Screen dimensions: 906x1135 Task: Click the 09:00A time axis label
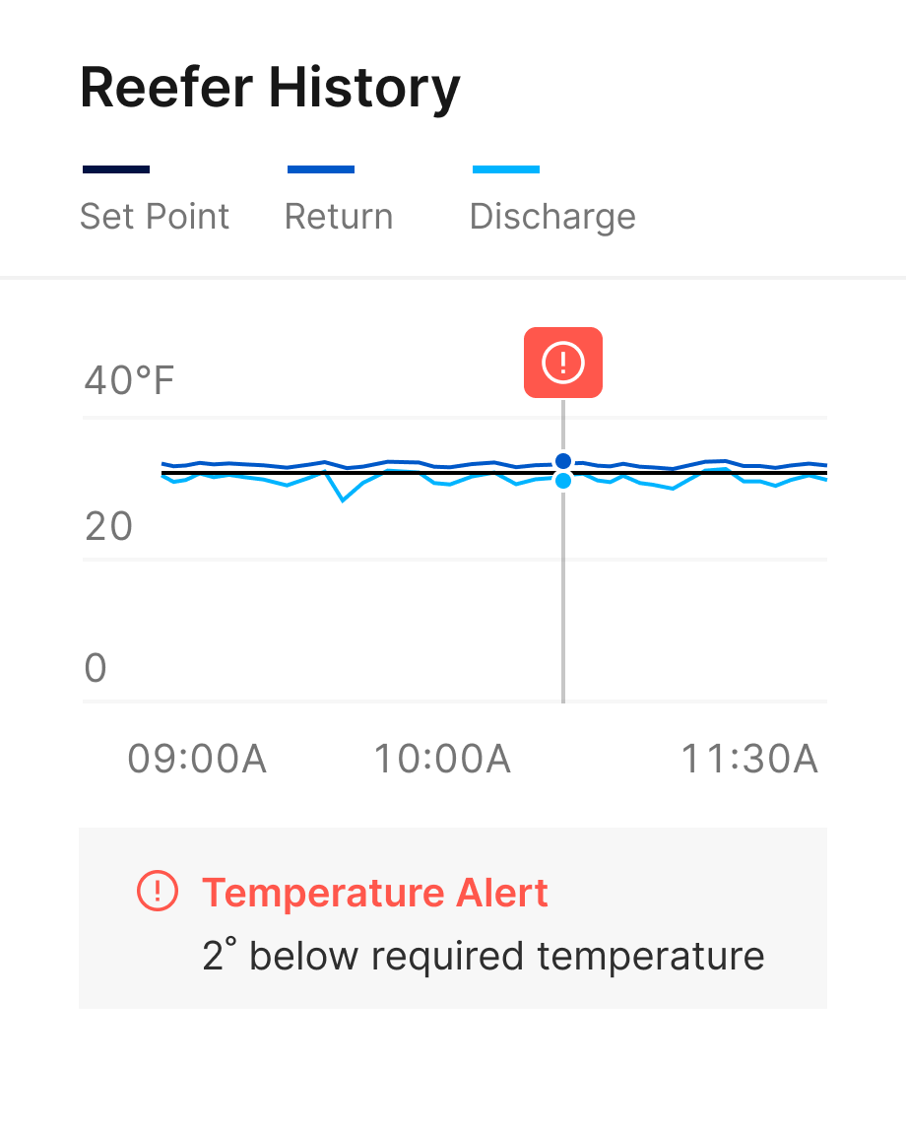point(197,760)
